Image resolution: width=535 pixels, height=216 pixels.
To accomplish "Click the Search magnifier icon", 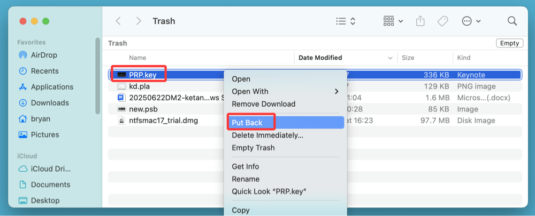I will (x=512, y=21).
